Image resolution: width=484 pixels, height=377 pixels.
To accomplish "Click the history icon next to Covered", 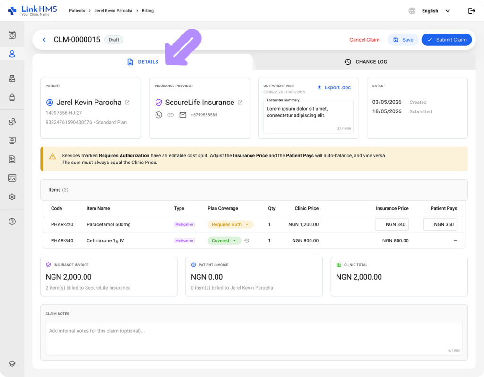I will [247, 240].
